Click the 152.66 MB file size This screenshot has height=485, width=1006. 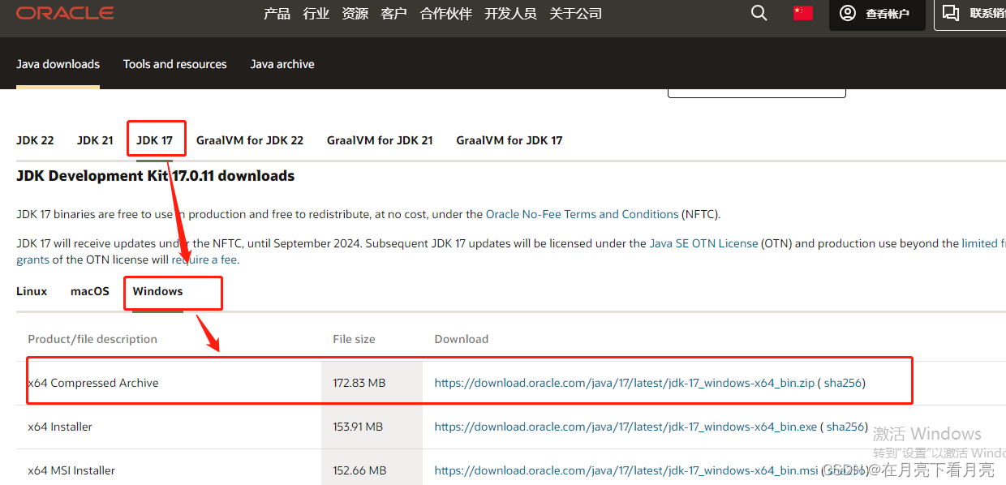[359, 470]
